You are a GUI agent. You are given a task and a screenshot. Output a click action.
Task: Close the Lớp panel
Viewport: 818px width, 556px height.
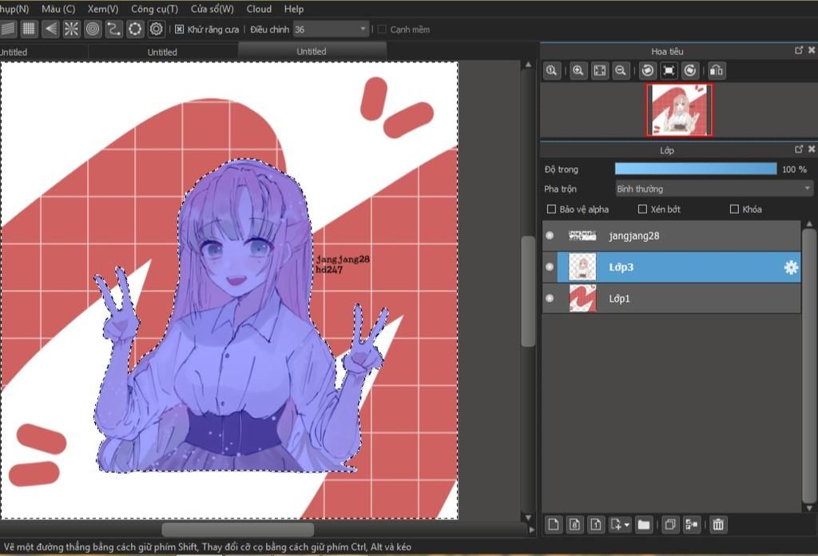pyautogui.click(x=812, y=149)
